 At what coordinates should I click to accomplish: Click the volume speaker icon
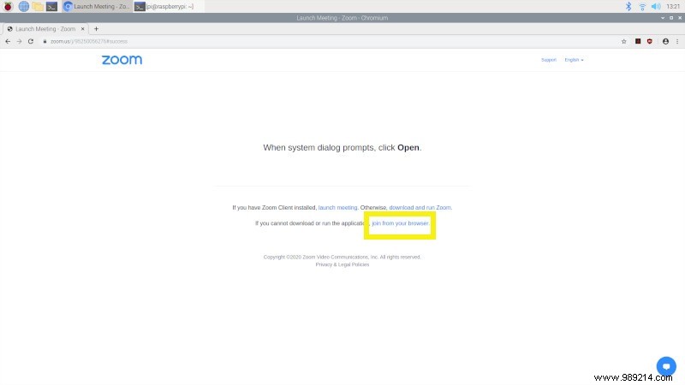pyautogui.click(x=656, y=6)
